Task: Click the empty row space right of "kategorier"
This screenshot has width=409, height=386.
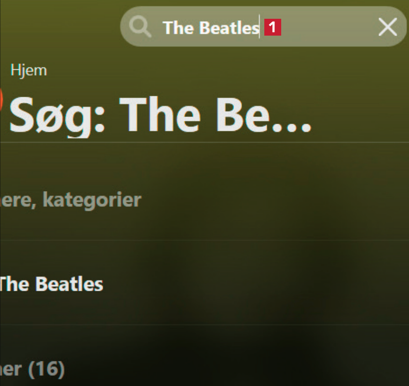Action: 275,199
